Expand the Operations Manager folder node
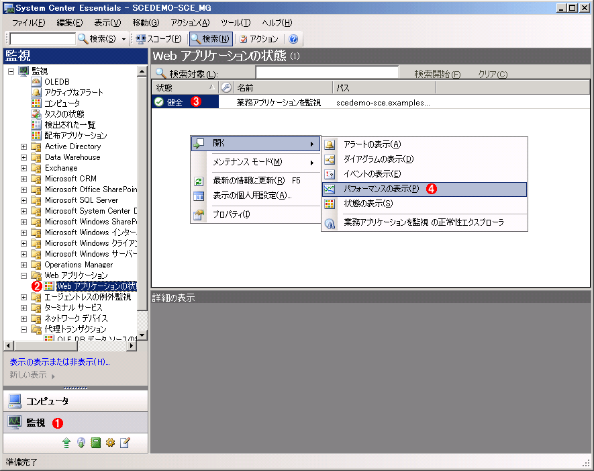 click(x=24, y=265)
